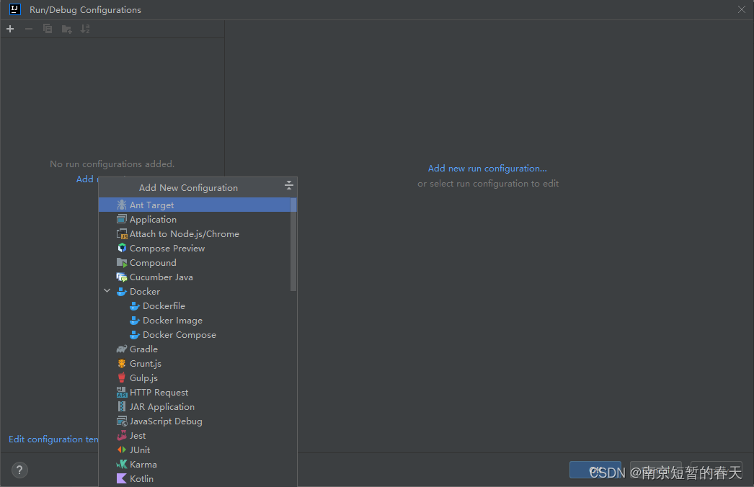This screenshot has width=754, height=487.
Task: Click the Application window icon
Action: point(122,219)
